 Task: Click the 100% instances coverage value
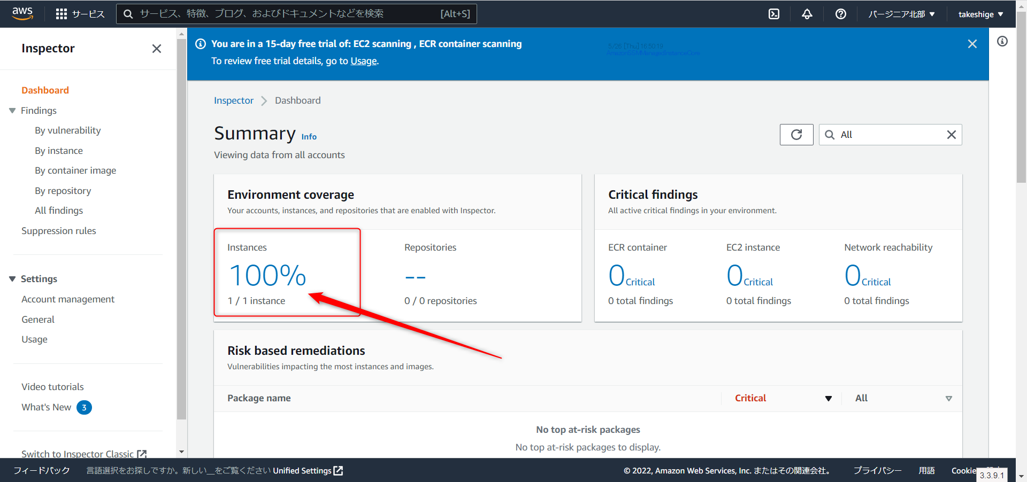pos(267,276)
